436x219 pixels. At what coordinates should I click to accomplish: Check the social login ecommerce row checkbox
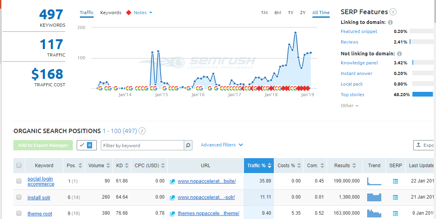click(x=19, y=181)
